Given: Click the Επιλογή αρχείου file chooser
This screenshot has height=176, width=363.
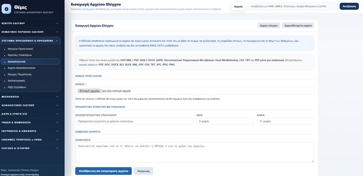Looking at the screenshot, I should (x=89, y=91).
